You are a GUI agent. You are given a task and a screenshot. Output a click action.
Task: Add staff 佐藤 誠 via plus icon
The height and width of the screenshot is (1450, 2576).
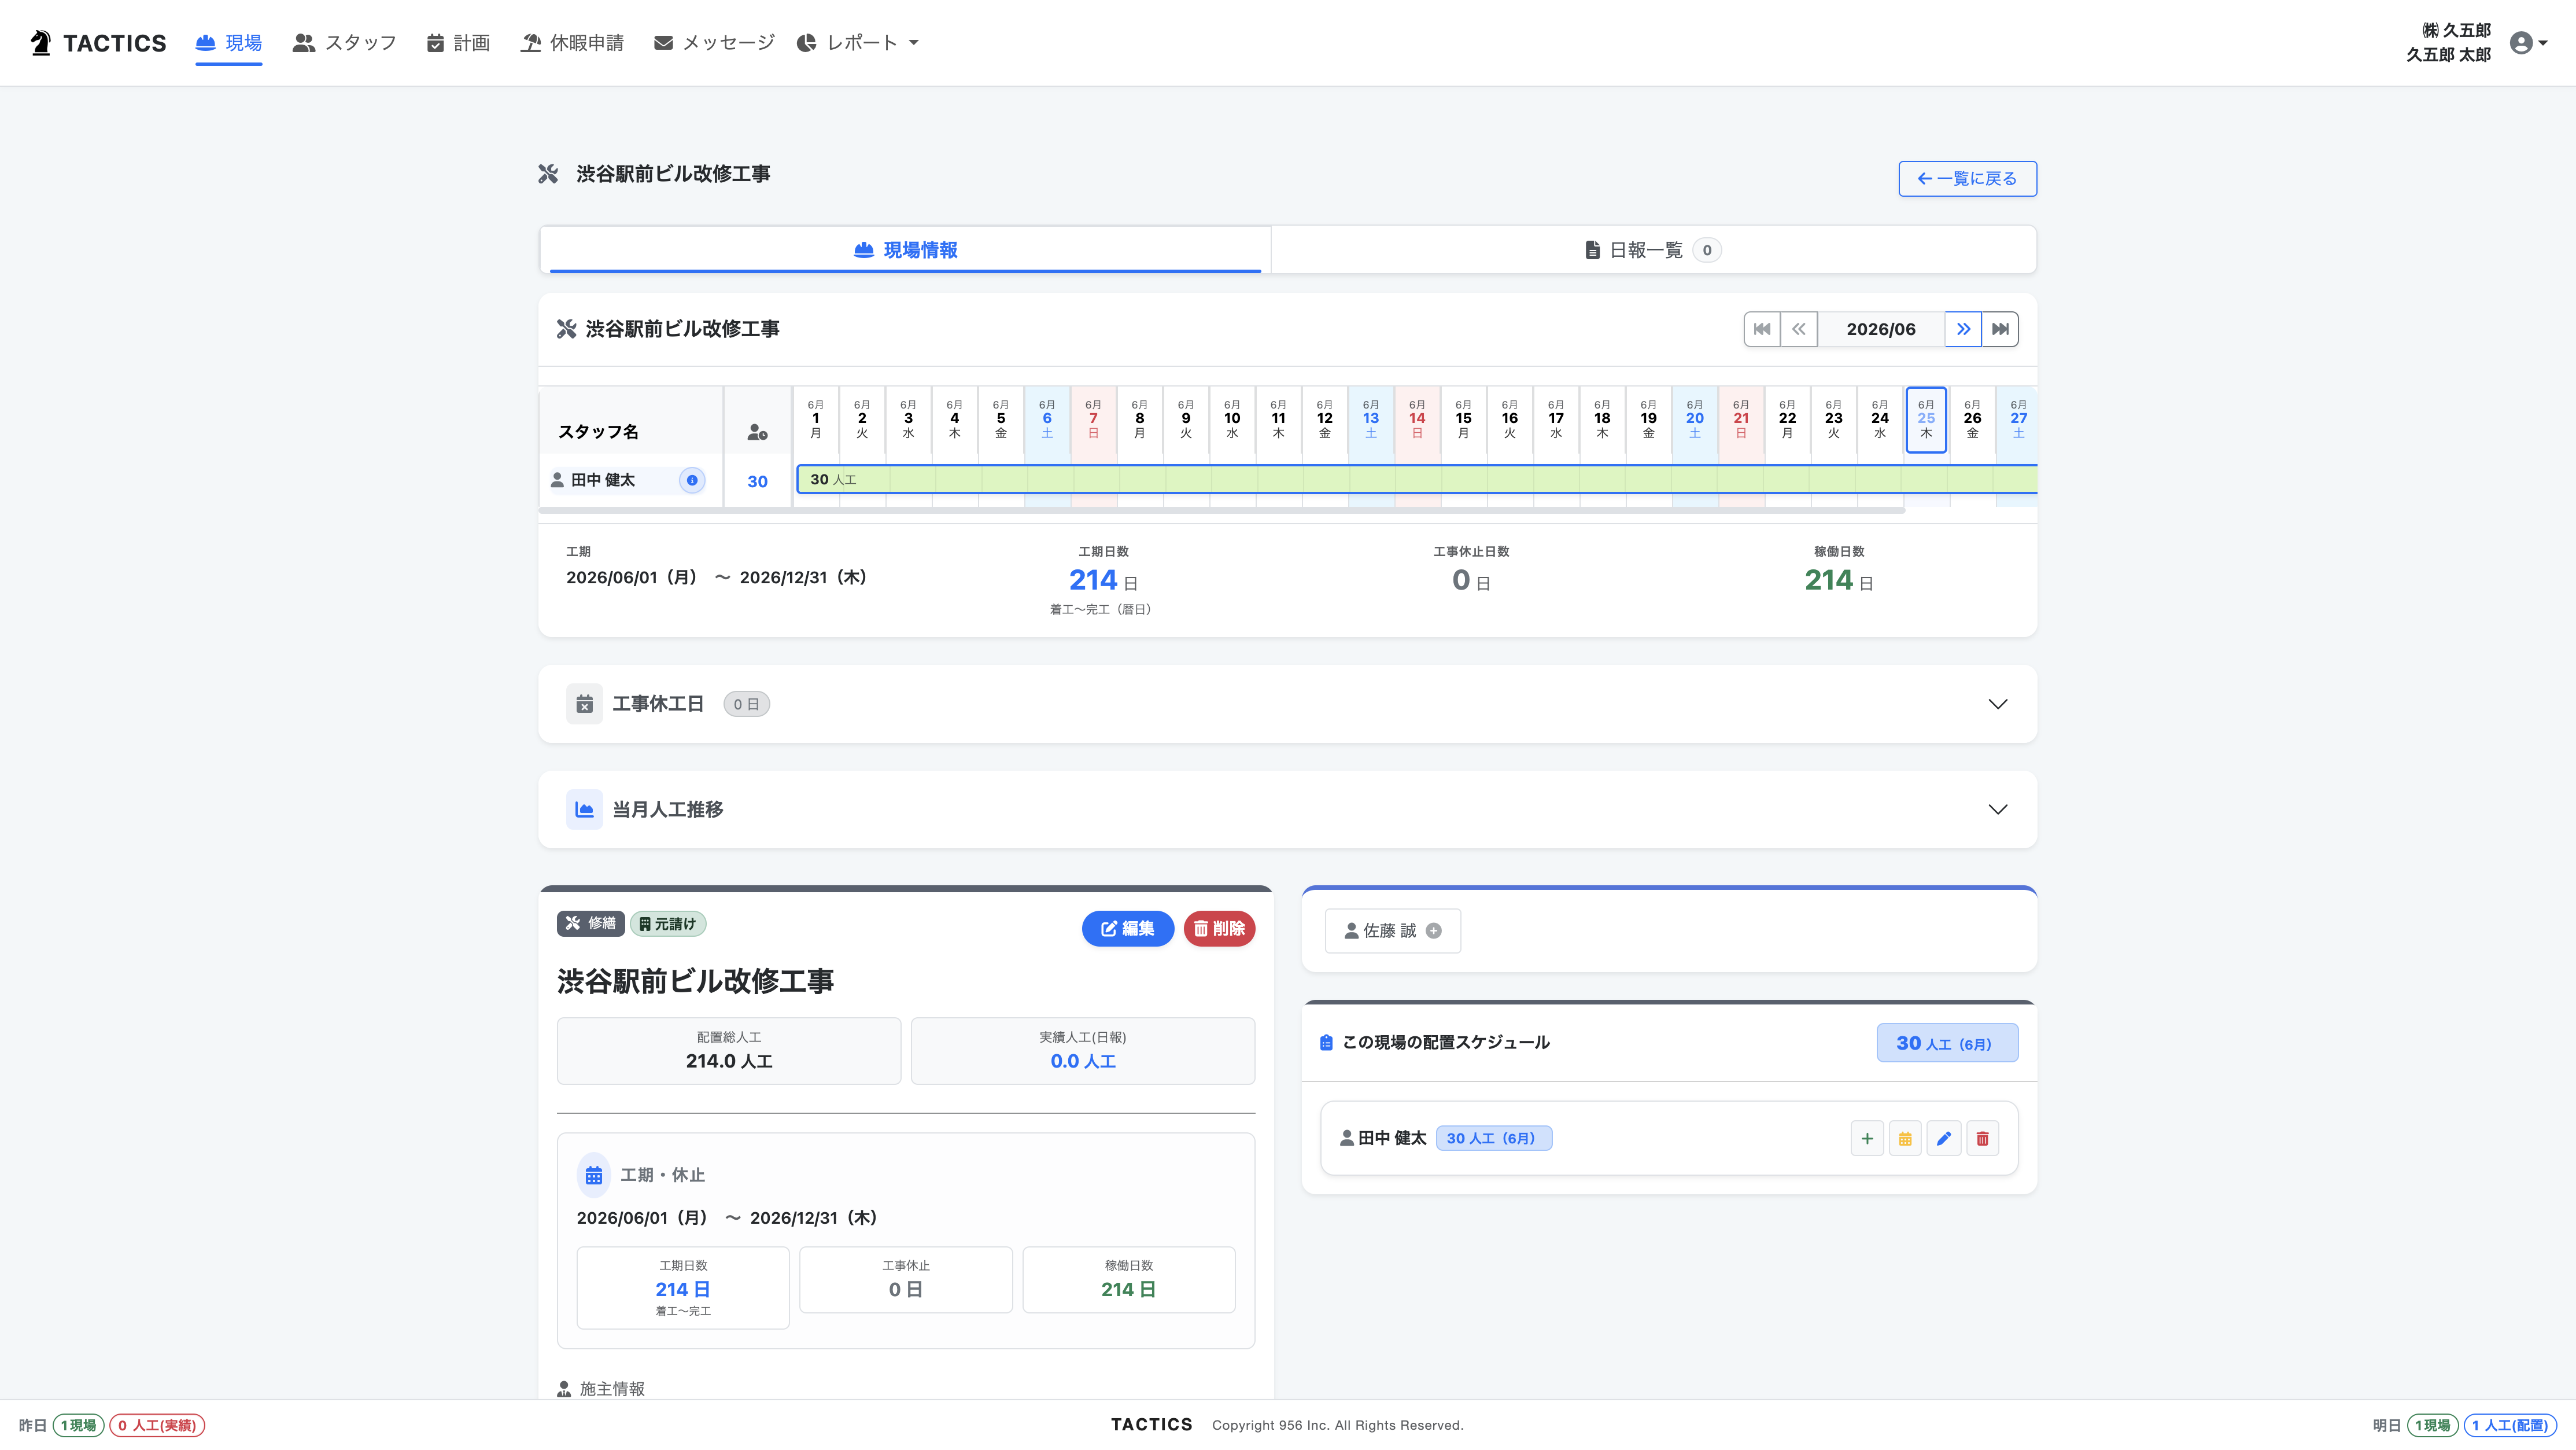(1434, 930)
